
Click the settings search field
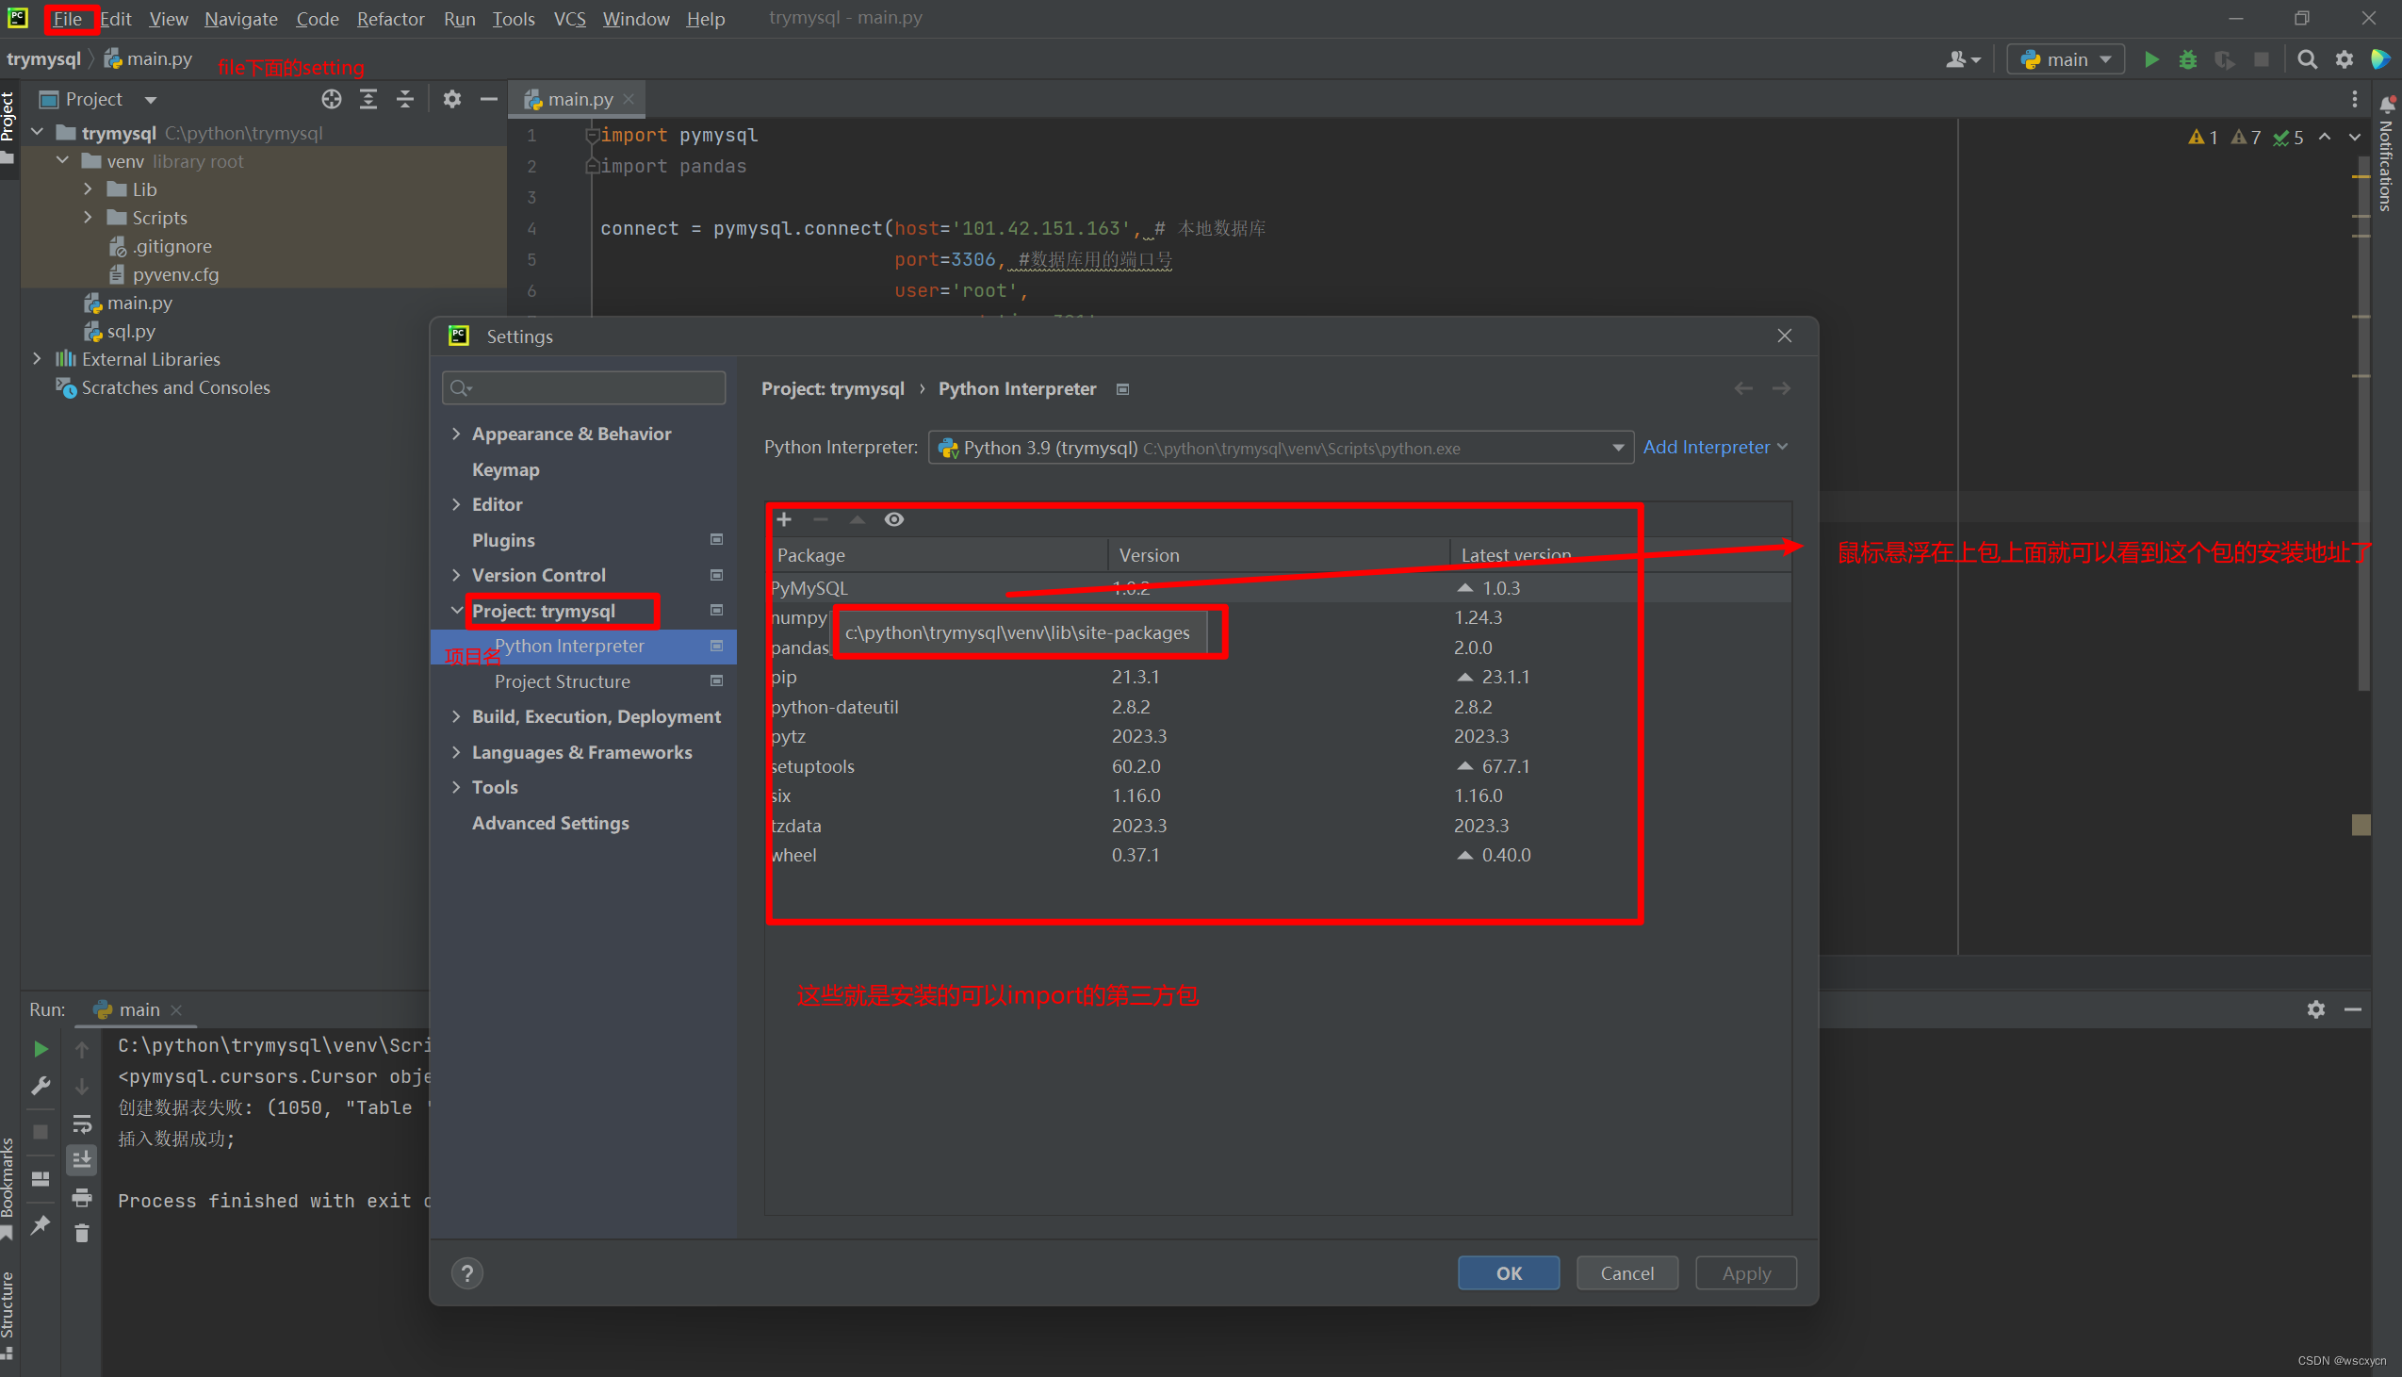(x=594, y=387)
